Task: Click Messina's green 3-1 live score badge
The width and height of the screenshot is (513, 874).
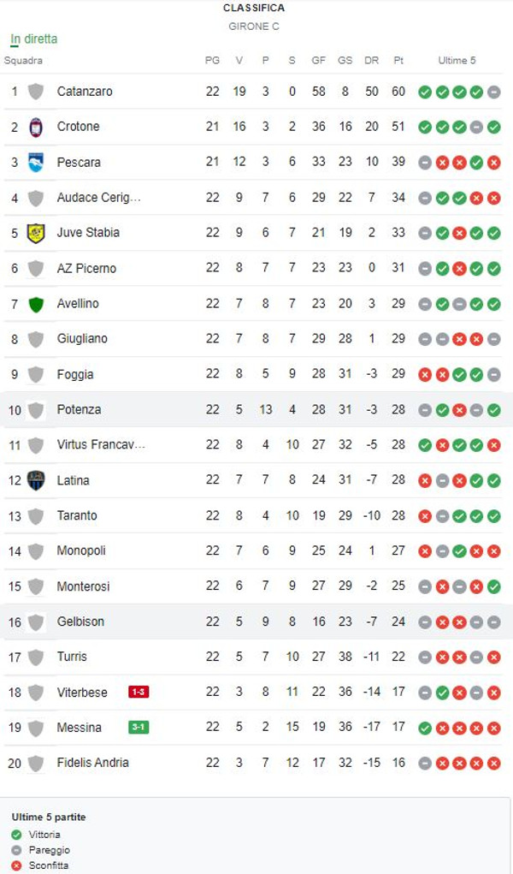Action: click(139, 728)
